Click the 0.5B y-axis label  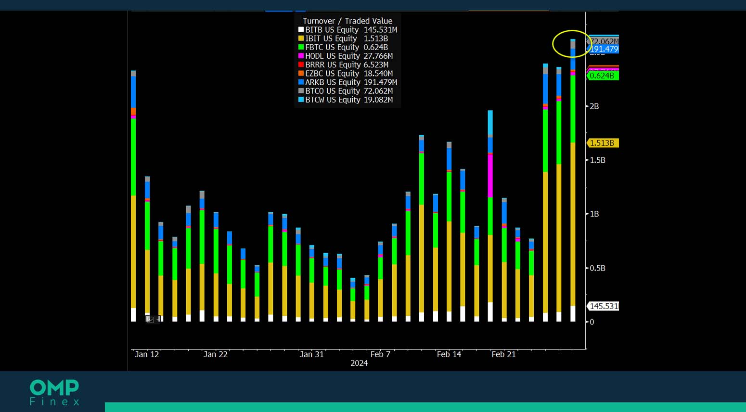598,268
